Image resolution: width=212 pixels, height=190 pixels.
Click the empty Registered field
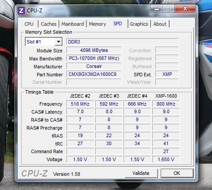[x=167, y=58]
